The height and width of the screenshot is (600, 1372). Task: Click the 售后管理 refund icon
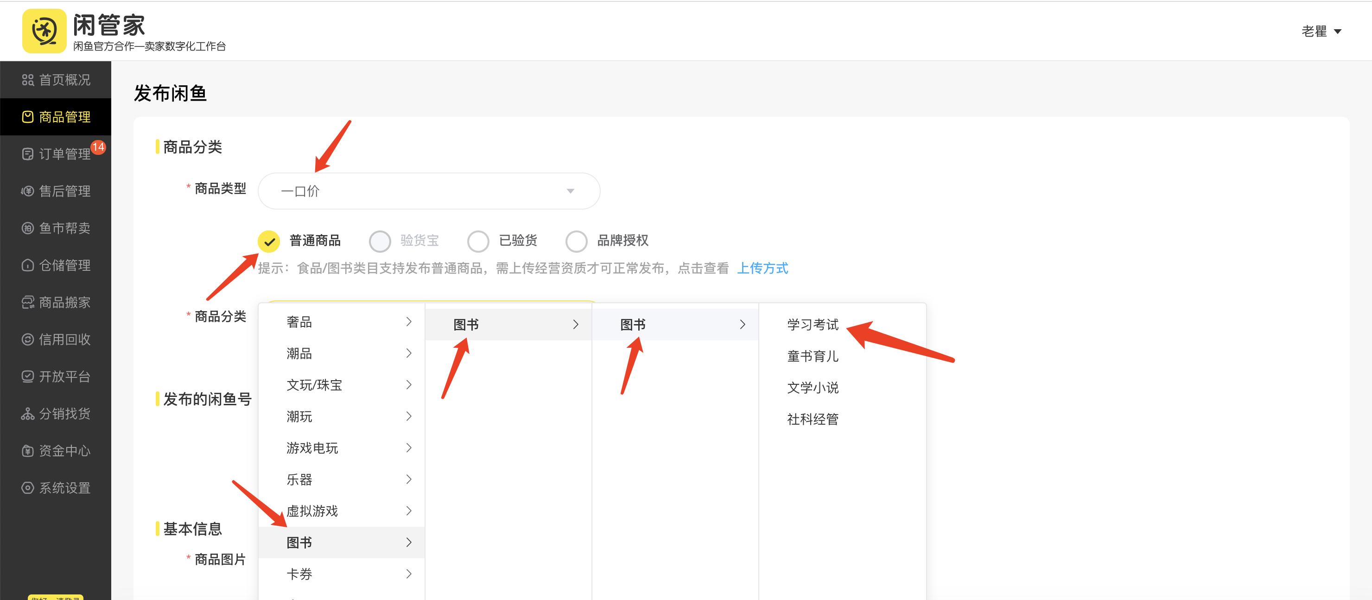(28, 191)
